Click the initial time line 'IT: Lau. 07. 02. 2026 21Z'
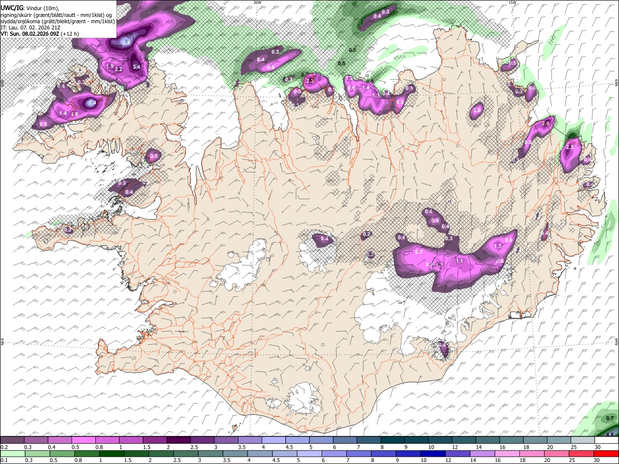Image resolution: width=619 pixels, height=464 pixels. (x=30, y=28)
